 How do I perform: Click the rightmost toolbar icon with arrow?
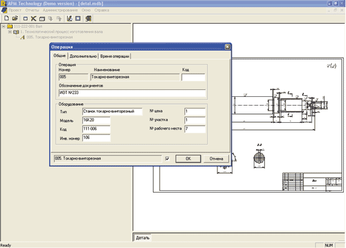(x=87, y=18)
